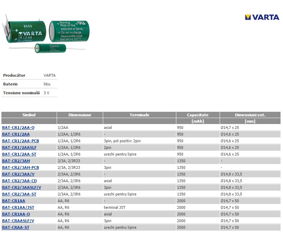Click the Tensiune nominală label

point(21,93)
